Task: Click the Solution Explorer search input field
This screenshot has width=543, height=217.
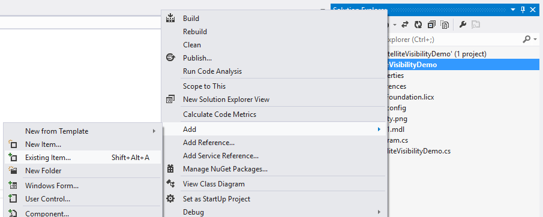Action: 454,40
